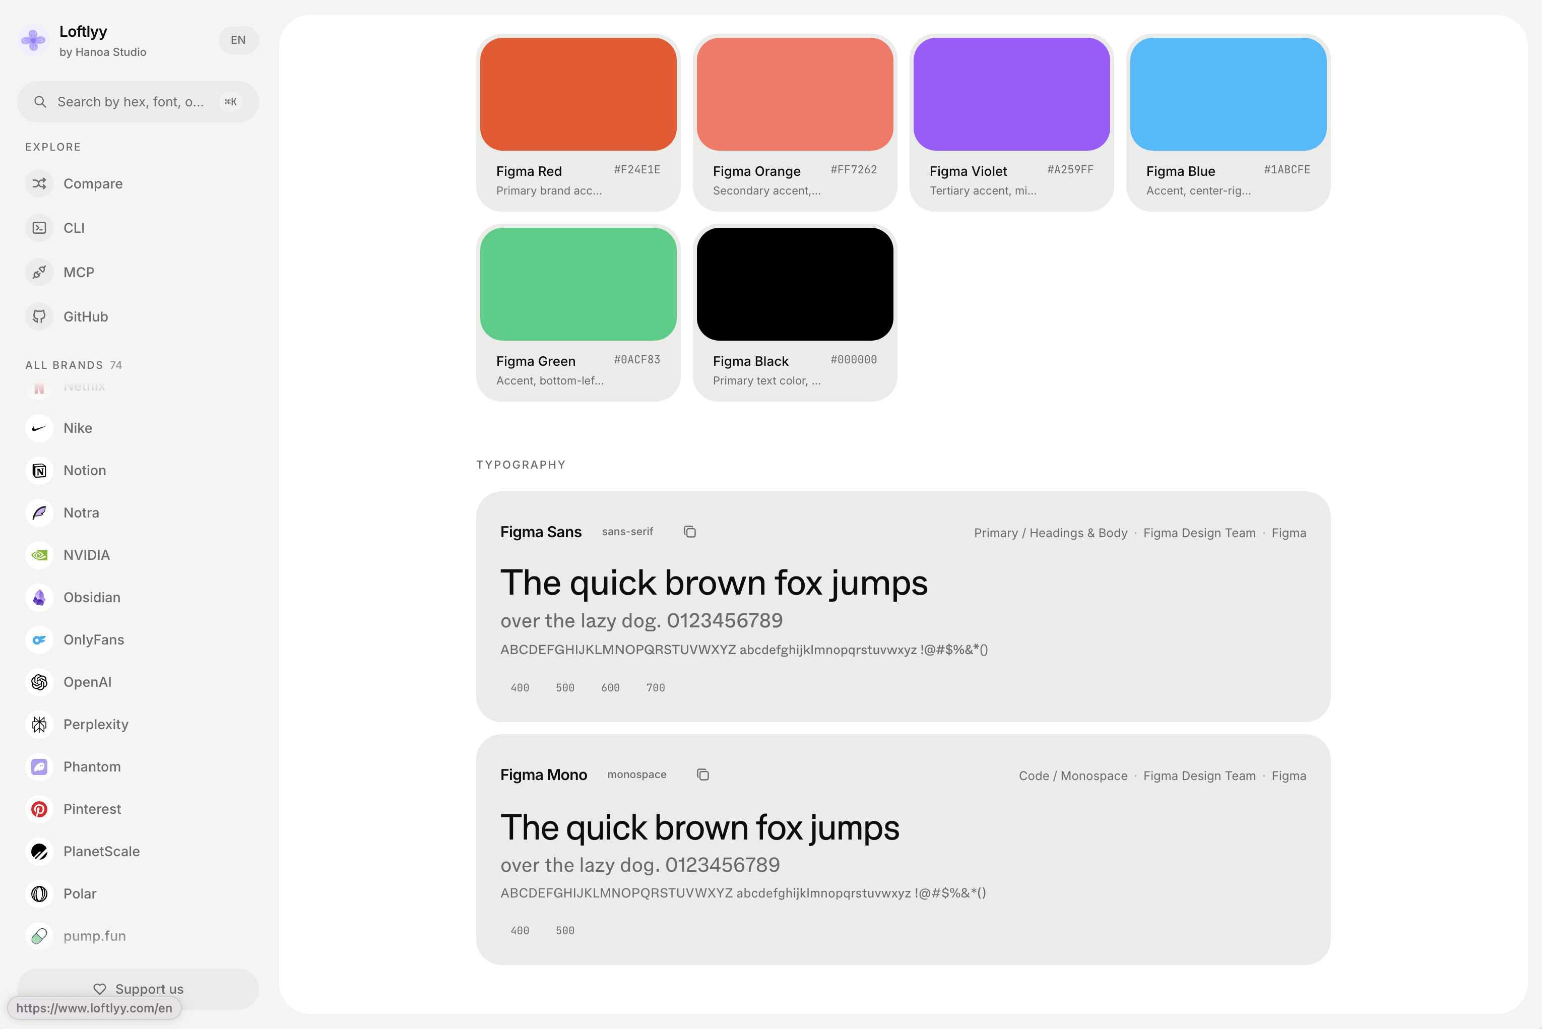Select the Perplexity brand

(96, 725)
